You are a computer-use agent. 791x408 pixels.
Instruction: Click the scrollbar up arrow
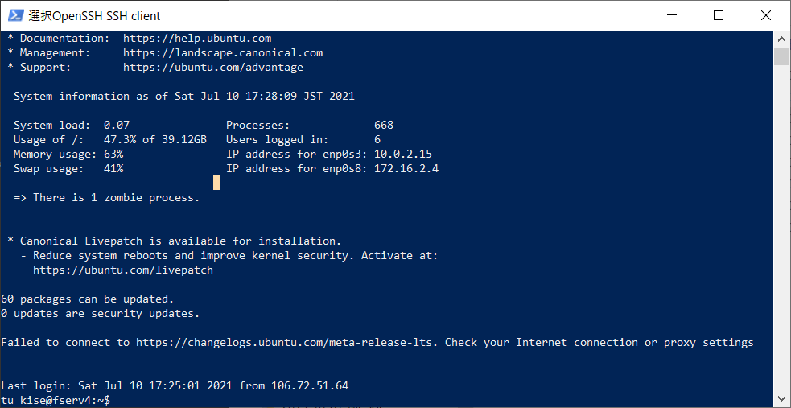click(781, 39)
